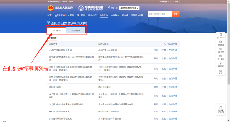
Task: Click 咨询 for 国有建设用地使用权分割转让批准
Action: [x=156, y=58]
